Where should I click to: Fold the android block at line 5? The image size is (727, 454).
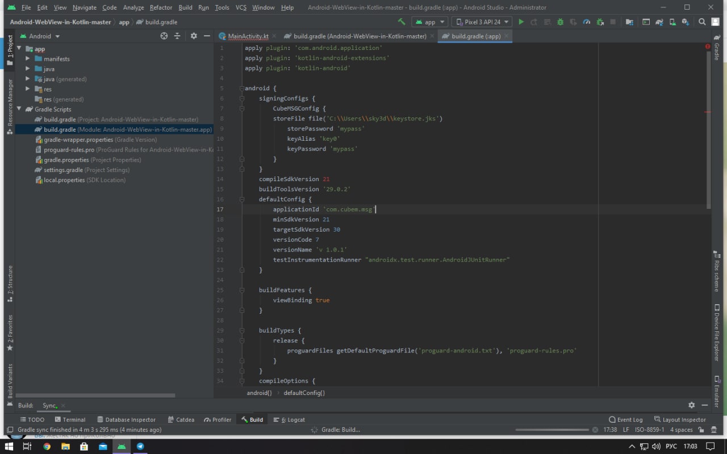242,89
